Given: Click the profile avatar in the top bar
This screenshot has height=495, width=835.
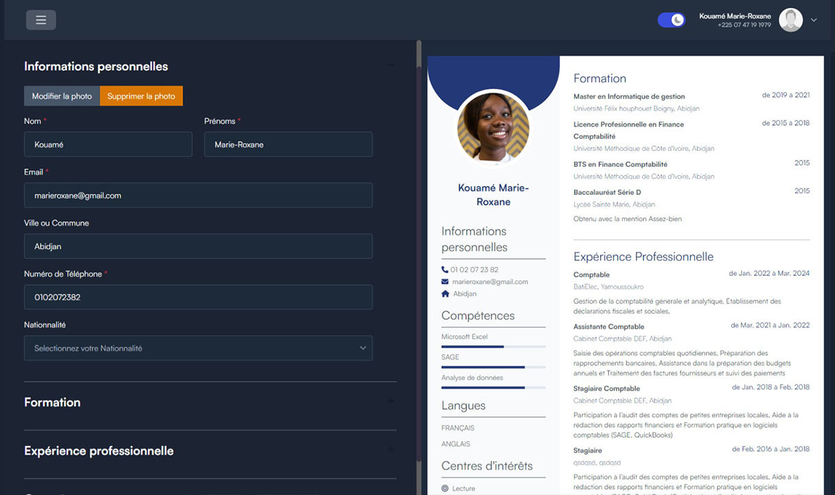Looking at the screenshot, I should [x=790, y=19].
